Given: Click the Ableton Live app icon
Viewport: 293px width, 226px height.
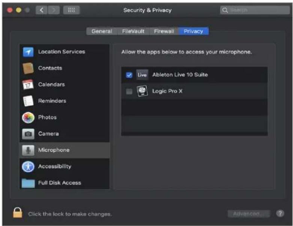Looking at the screenshot, I should (x=142, y=75).
